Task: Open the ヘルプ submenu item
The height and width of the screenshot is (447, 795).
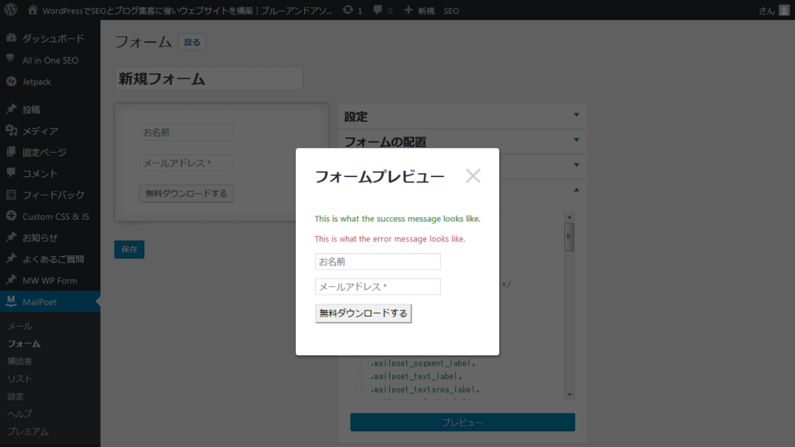Action: coord(19,414)
